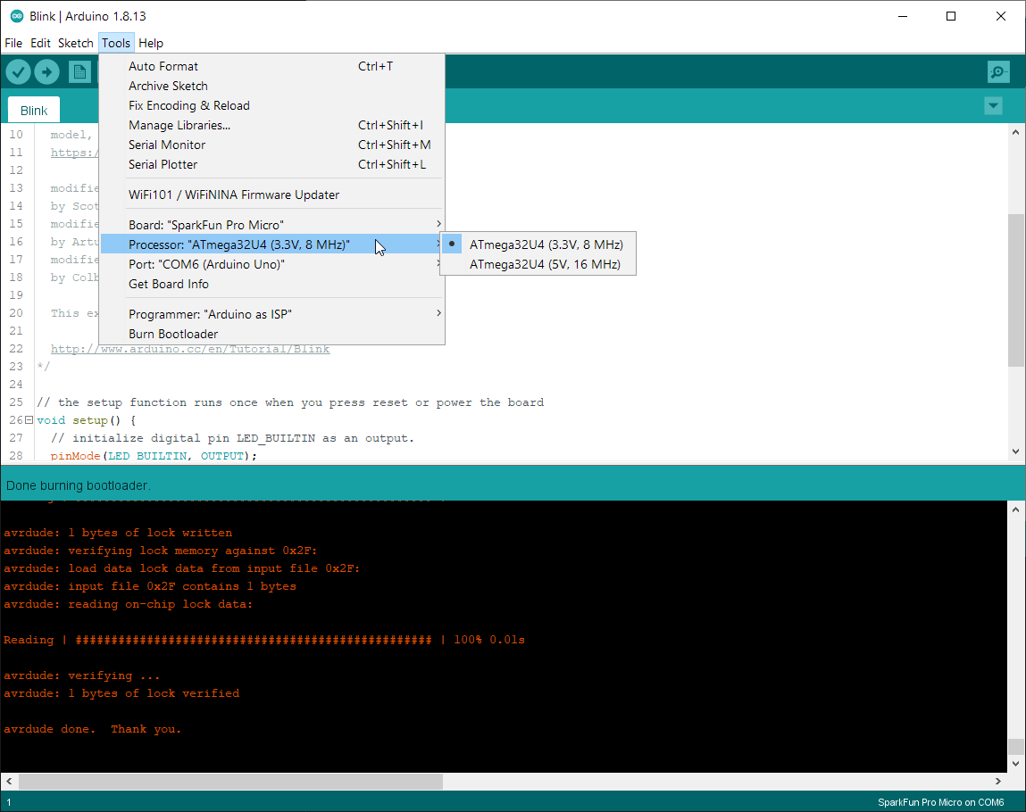Close the Arduino IDE window
Image resolution: width=1026 pixels, height=812 pixels.
click(x=1000, y=16)
